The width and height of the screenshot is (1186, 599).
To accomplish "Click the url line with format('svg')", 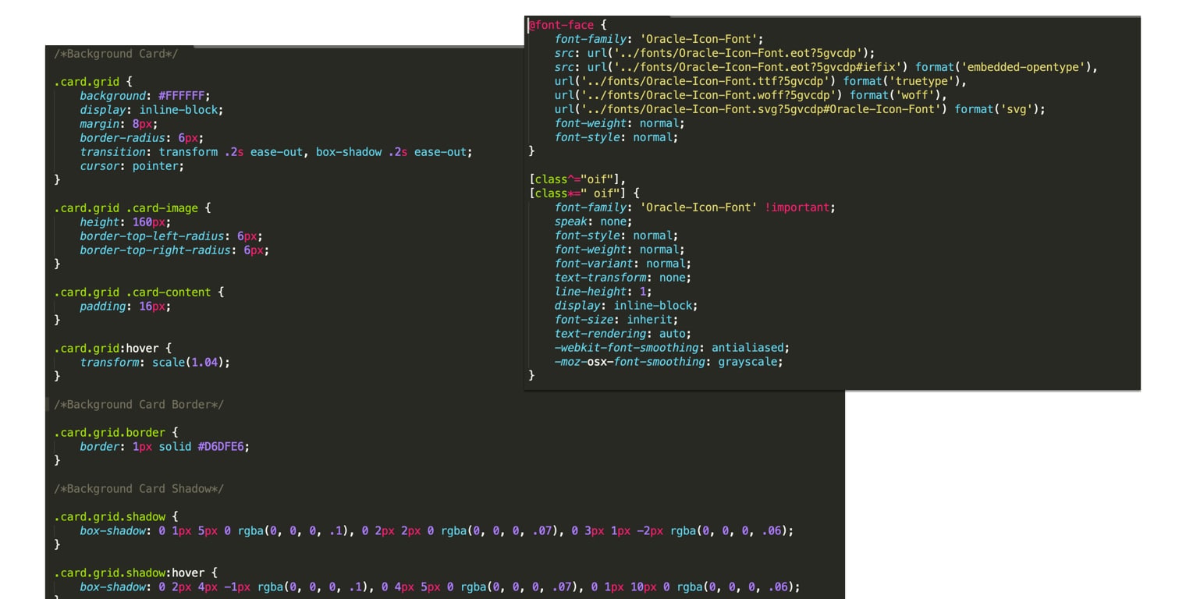I will [x=800, y=110].
